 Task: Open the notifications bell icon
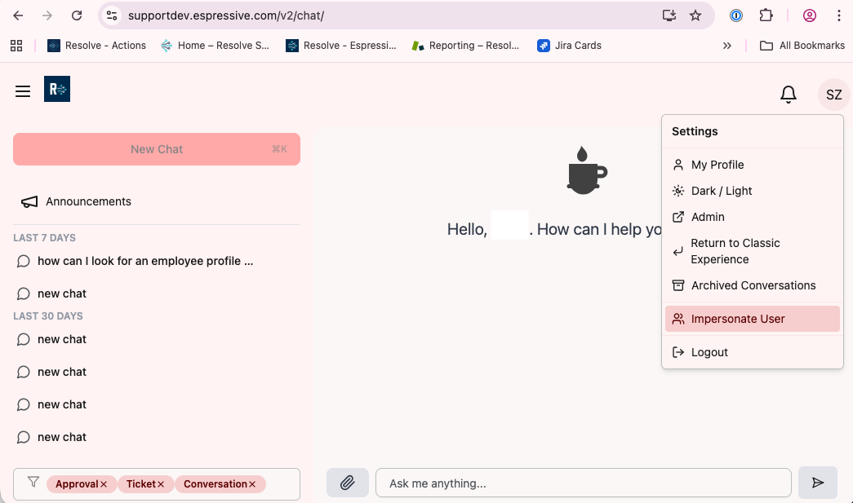789,94
